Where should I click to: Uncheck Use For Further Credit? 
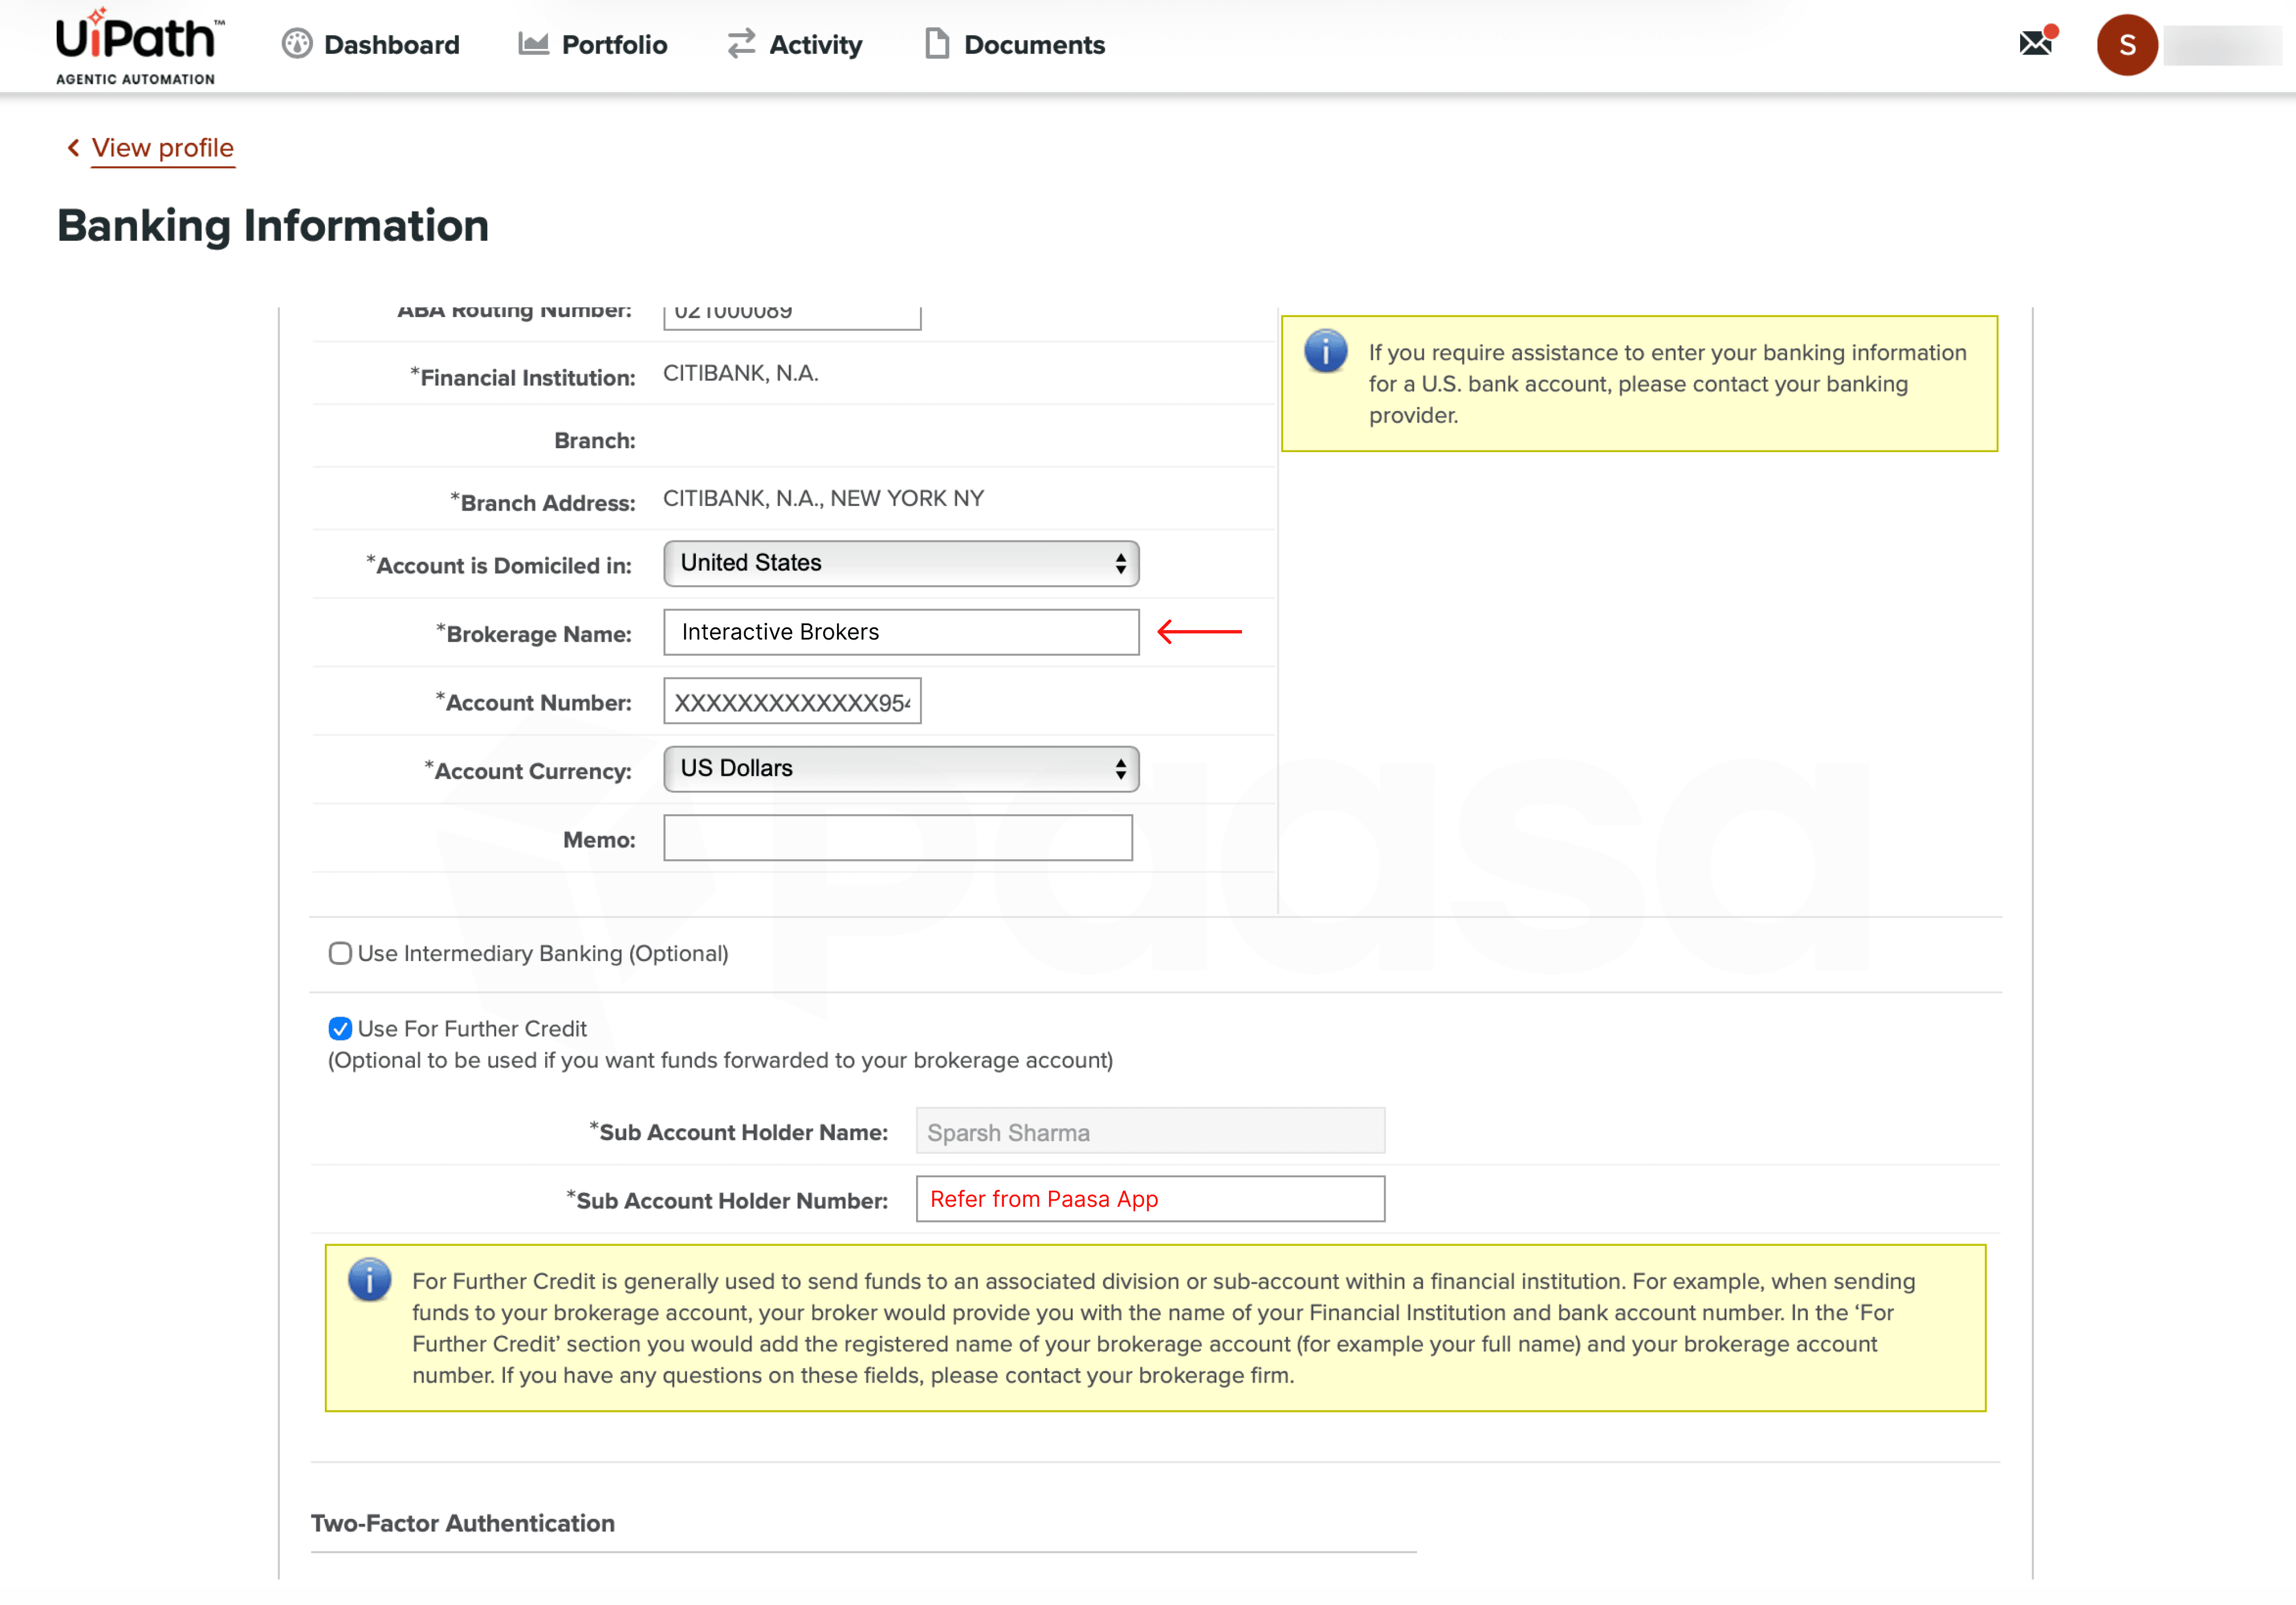click(x=340, y=1028)
